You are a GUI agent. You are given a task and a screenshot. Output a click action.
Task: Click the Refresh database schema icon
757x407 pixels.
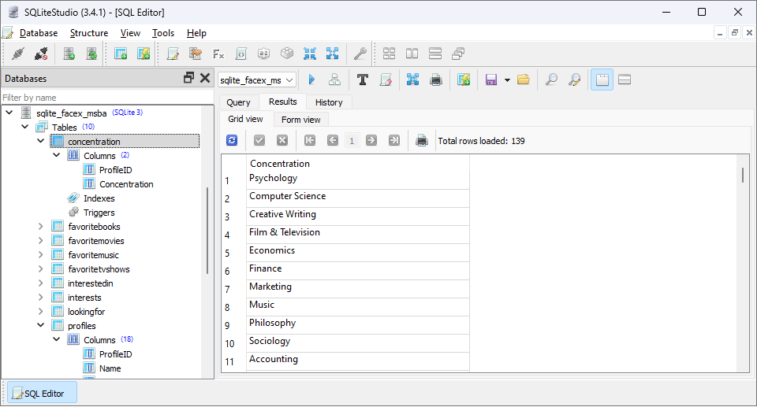(x=91, y=54)
